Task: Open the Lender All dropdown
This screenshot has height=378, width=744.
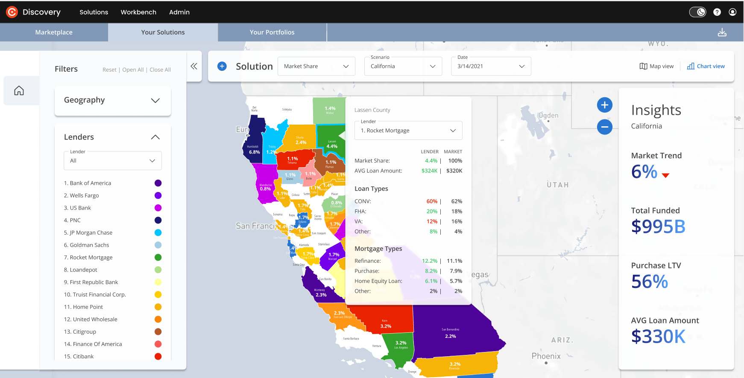Action: pyautogui.click(x=113, y=160)
